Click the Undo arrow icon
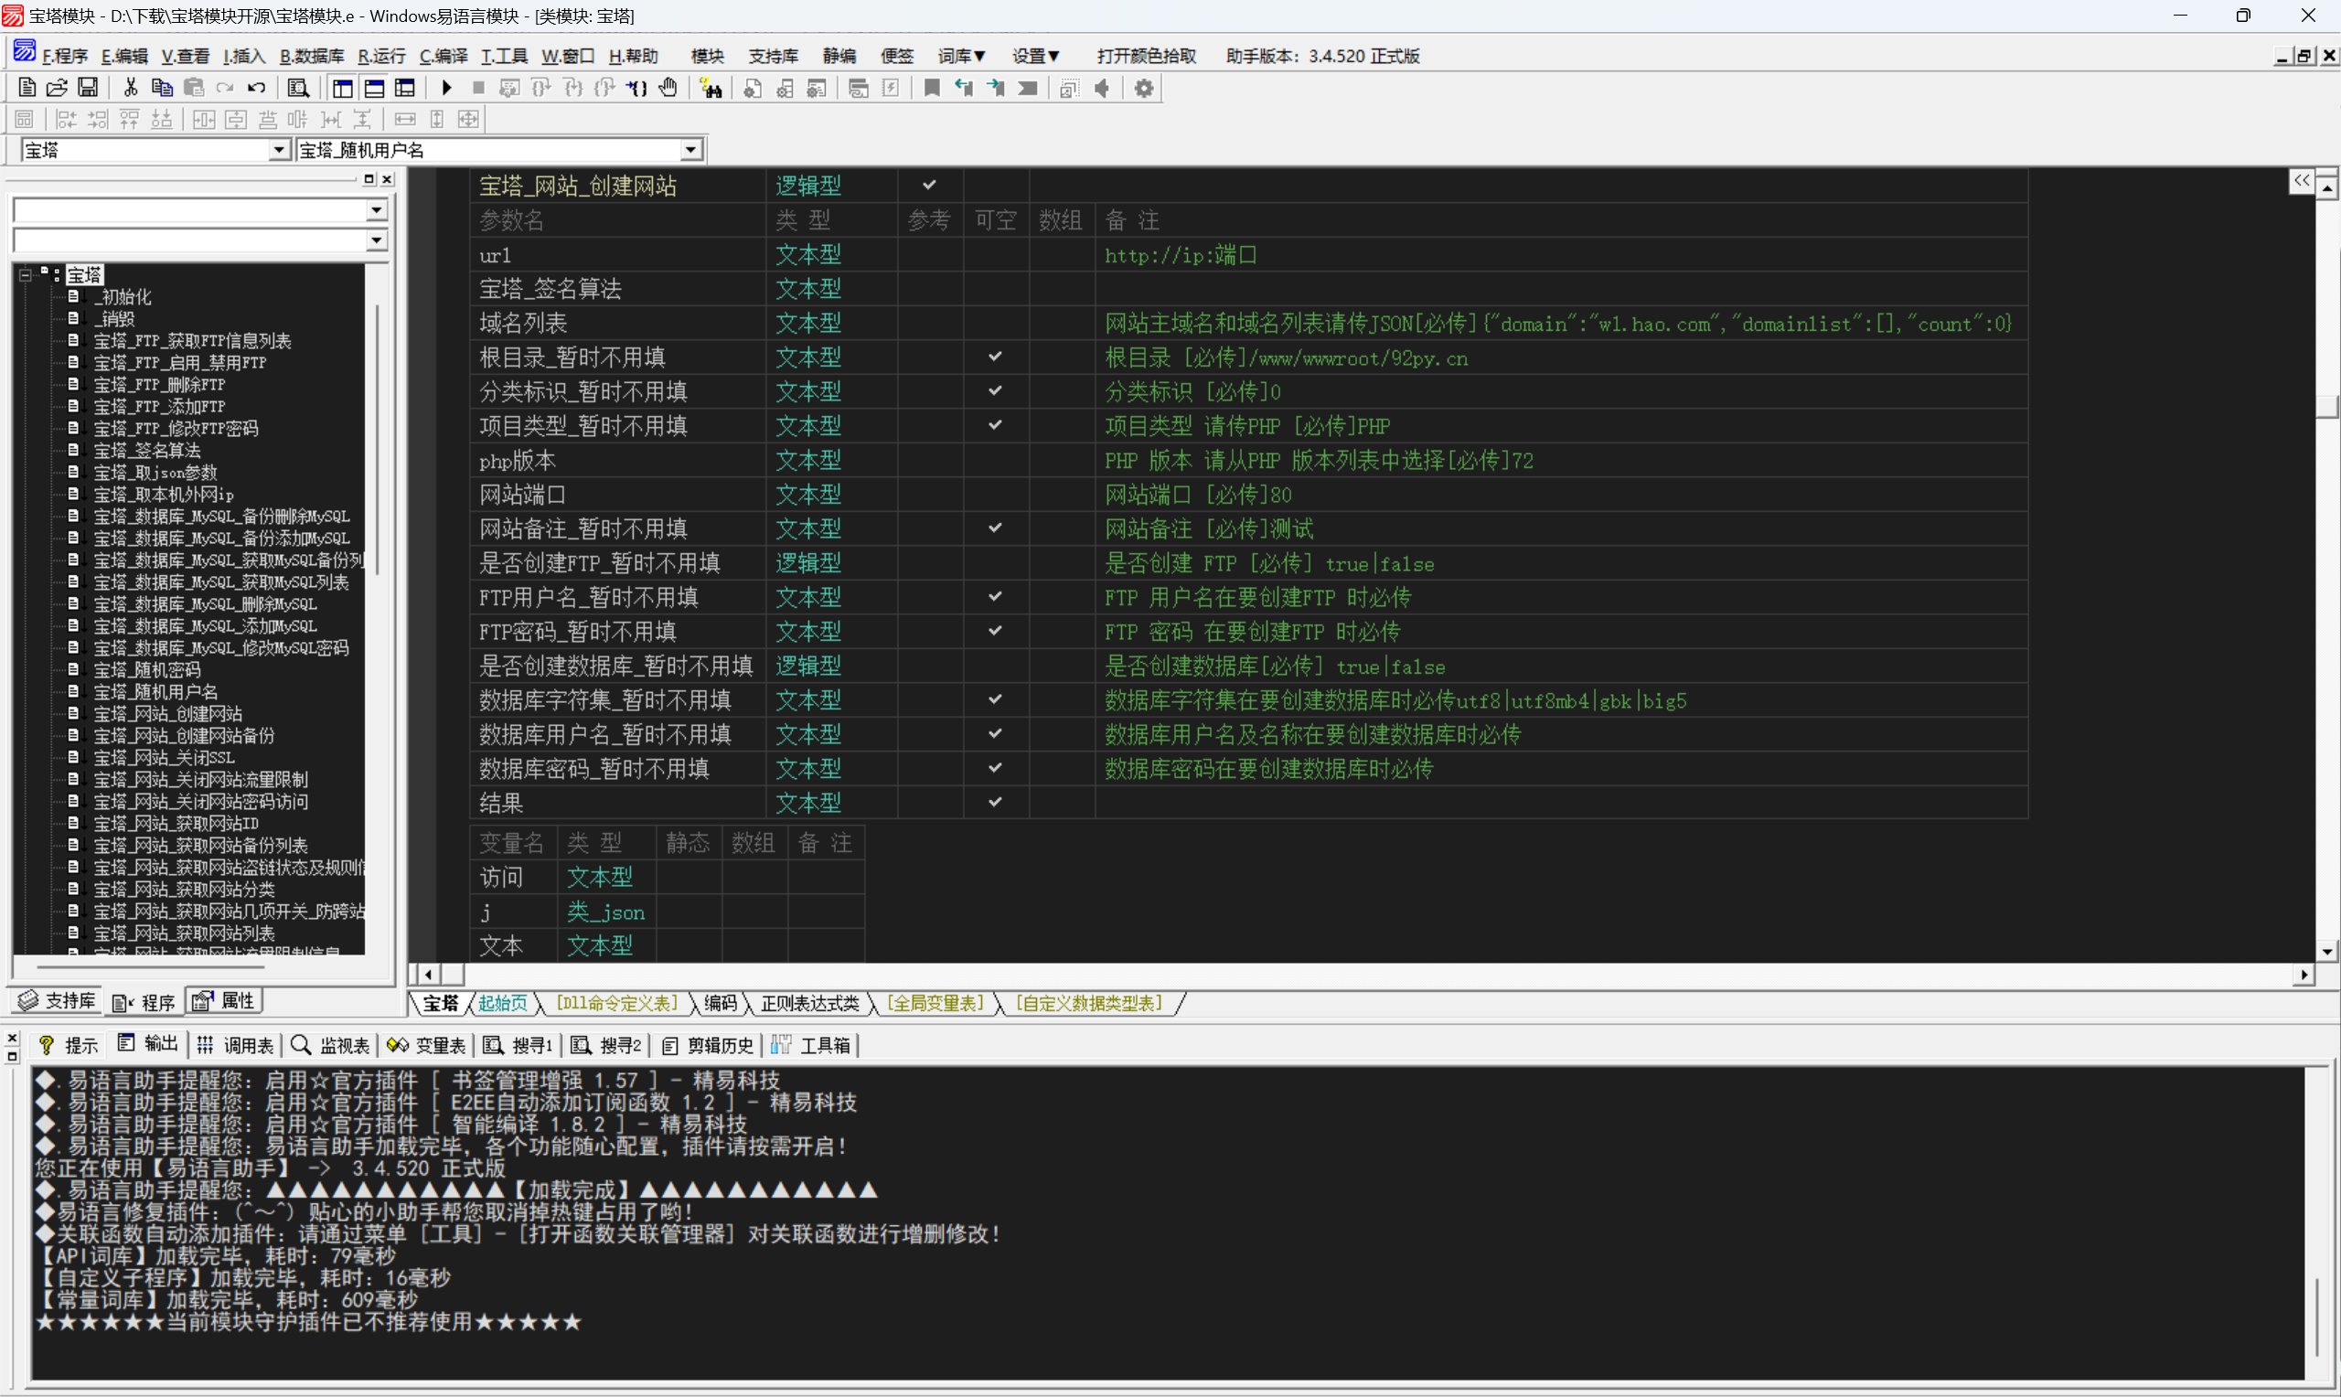This screenshot has height=1397, width=2341. coord(256,89)
